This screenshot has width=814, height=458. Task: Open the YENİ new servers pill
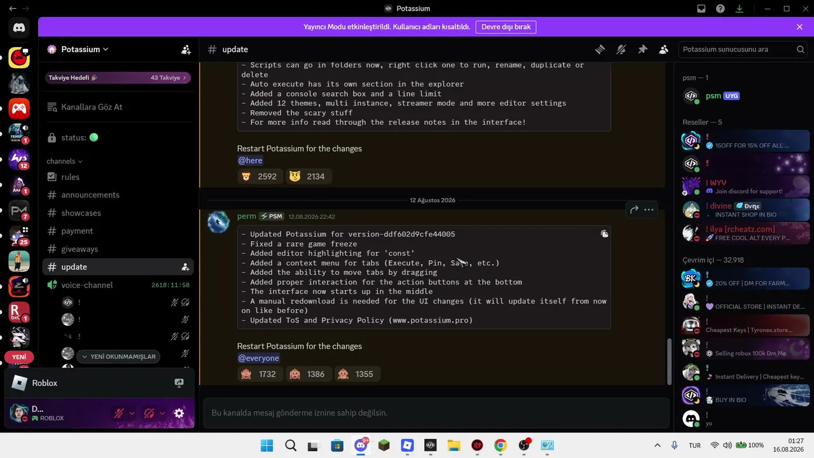click(x=19, y=357)
